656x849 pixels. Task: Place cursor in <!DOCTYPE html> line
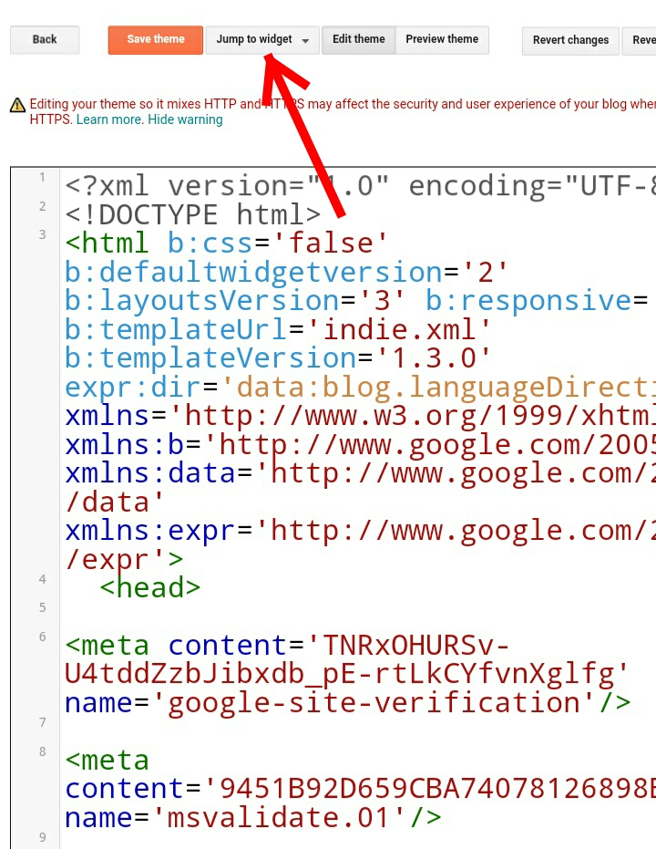pos(193,215)
